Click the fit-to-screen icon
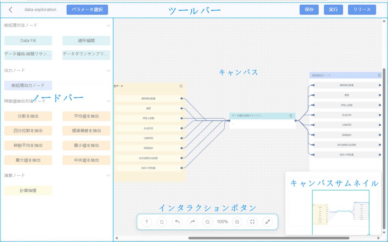The height and width of the screenshot is (242, 388). tap(252, 222)
